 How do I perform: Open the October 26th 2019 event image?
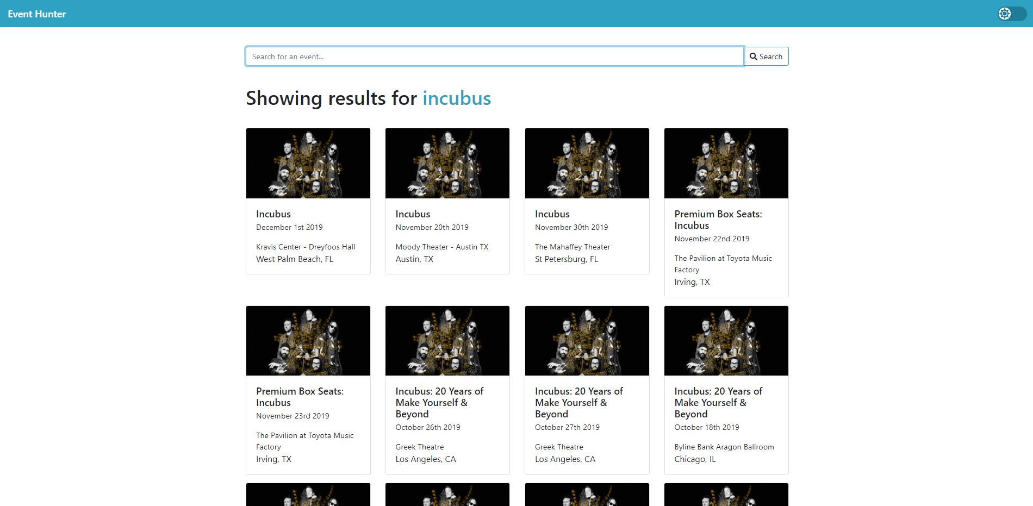click(447, 341)
